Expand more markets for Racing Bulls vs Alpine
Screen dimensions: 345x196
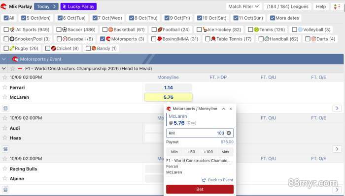click(337, 190)
